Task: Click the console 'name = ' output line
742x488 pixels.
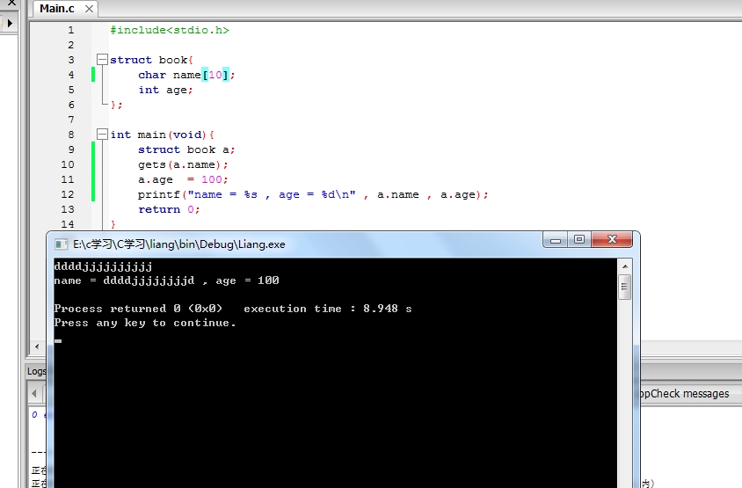Action: click(x=166, y=280)
